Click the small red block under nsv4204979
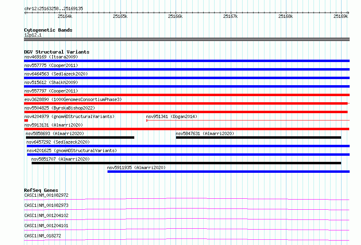The height and width of the screenshot is (245, 361). pyautogui.click(x=26, y=120)
